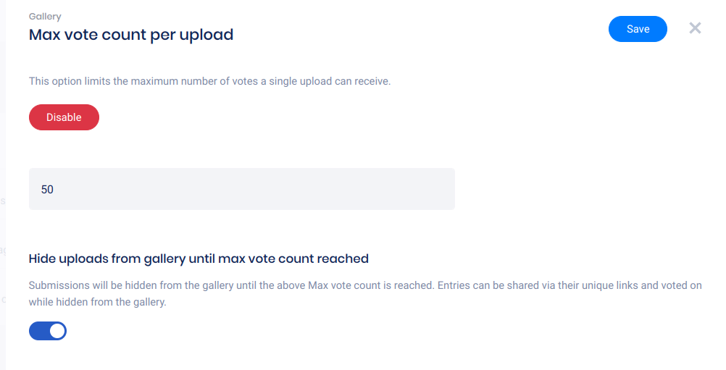The height and width of the screenshot is (370, 726).
Task: Click the 'while hidden from the gallery' line
Action: pyautogui.click(x=97, y=302)
